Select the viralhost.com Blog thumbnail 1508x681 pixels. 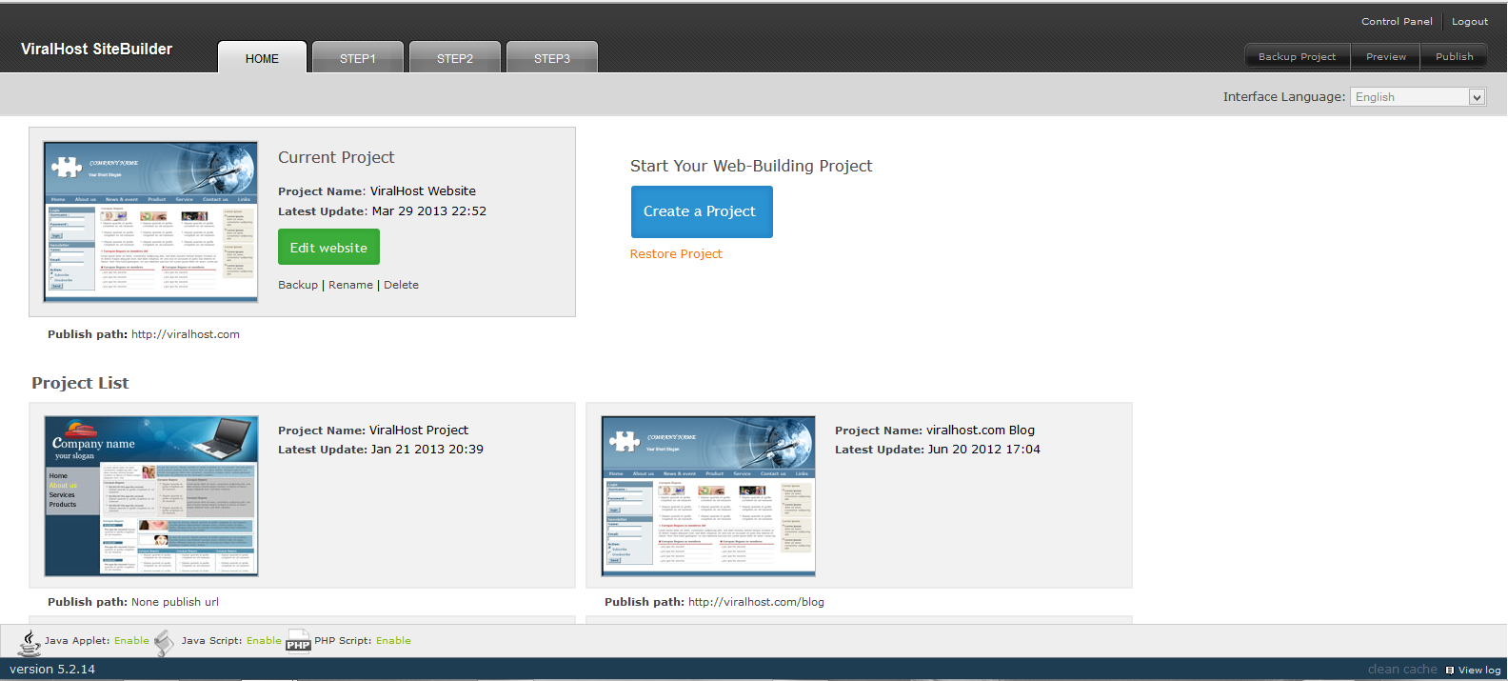coord(708,495)
